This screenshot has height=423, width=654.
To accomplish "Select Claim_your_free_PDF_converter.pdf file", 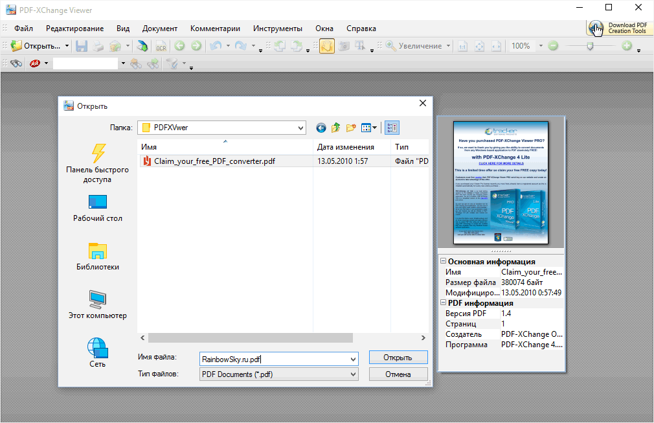I will [215, 161].
